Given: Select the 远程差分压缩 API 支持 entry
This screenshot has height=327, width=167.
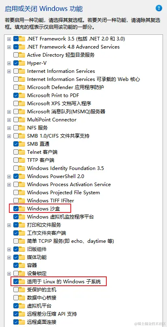Looking at the screenshot, I should coord(52,314).
